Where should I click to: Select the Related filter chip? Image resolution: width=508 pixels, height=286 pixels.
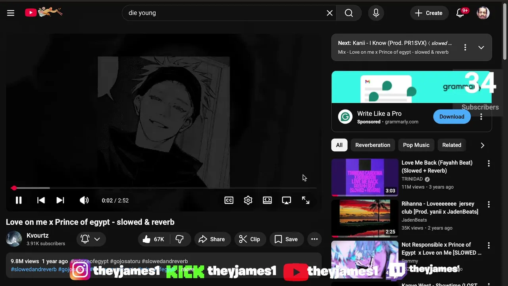coord(452,145)
